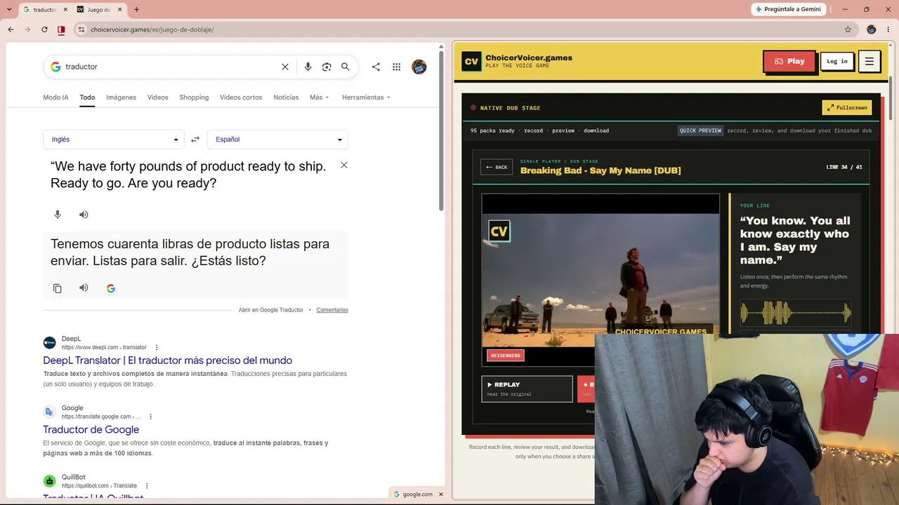Open the ChoicerVoicer hamburger menu

point(869,62)
